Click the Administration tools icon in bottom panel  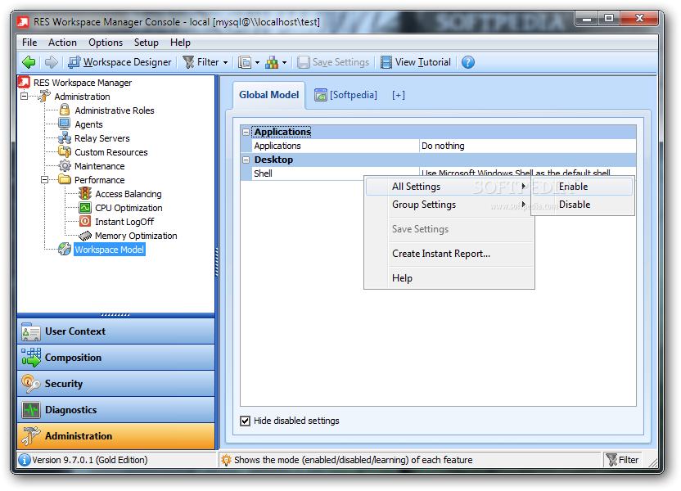tap(31, 436)
